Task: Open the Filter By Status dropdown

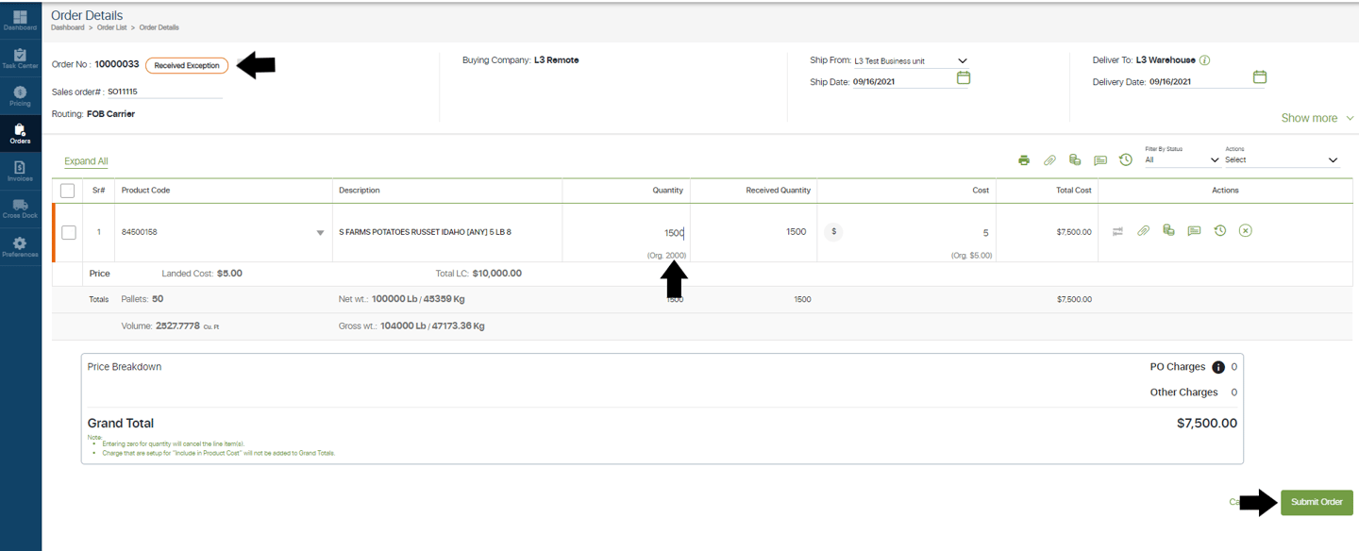Action: tap(1182, 160)
